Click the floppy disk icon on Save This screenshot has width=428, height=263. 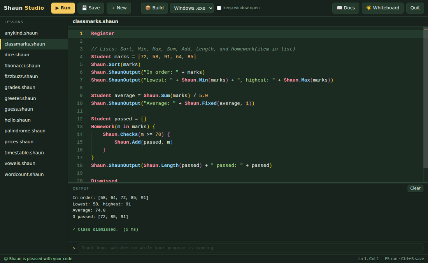(84, 8)
